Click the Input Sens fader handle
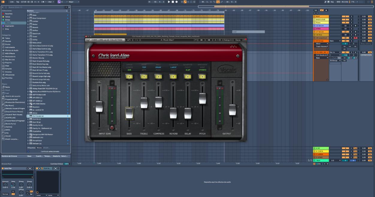The width and height of the screenshot is (375, 197). (x=99, y=107)
